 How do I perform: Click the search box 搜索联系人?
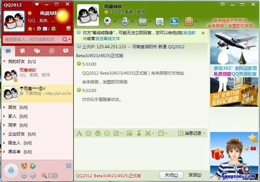click(x=32, y=39)
